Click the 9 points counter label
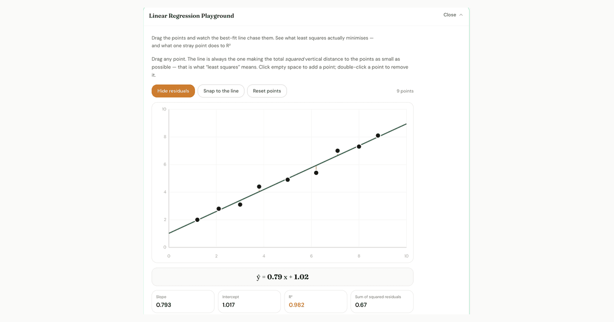The image size is (614, 322). [405, 91]
